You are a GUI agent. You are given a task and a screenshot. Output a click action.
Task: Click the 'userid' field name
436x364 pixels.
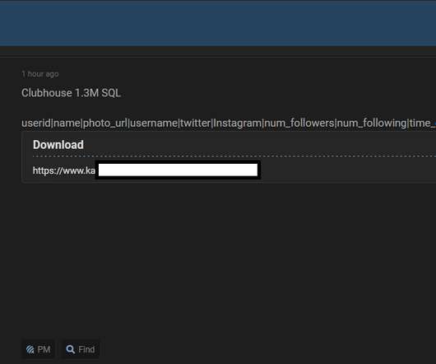(x=36, y=123)
